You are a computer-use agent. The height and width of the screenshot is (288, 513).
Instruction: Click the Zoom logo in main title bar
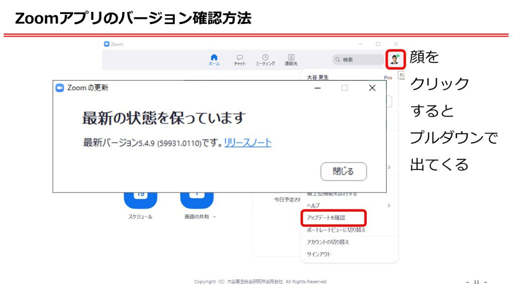(x=107, y=44)
